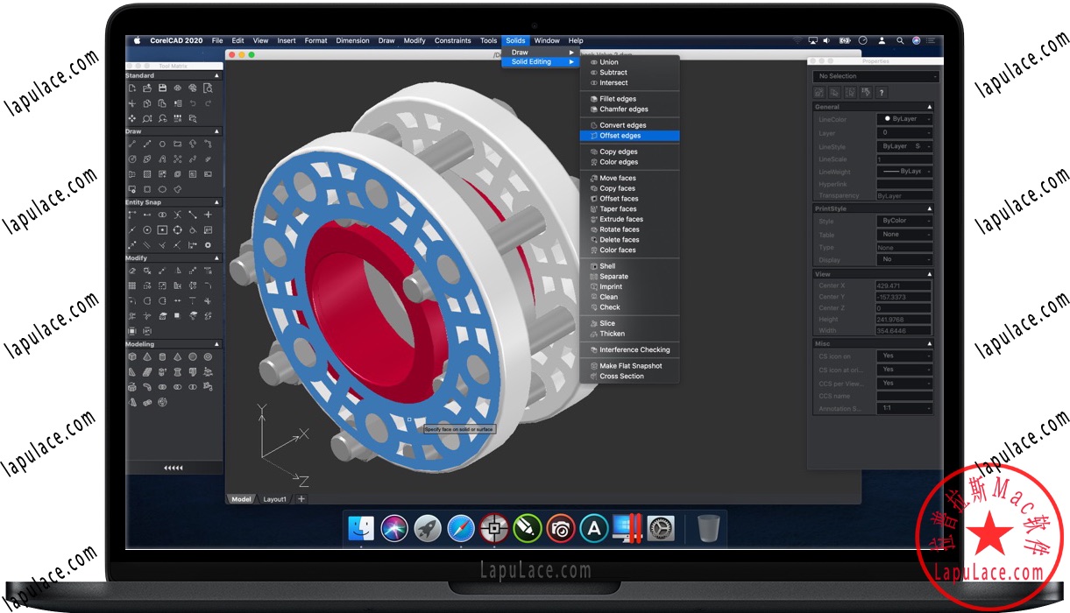This screenshot has height=613, width=1070.
Task: Click the Print Preview icon in Standard toolbar
Action: point(208,88)
